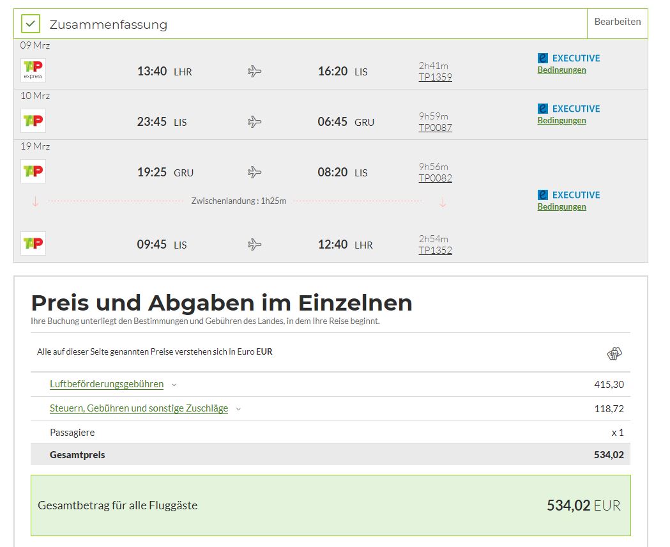Screen dimensions: 670x547
Task: Click the 9h59m flight duration
Action: pyautogui.click(x=433, y=116)
